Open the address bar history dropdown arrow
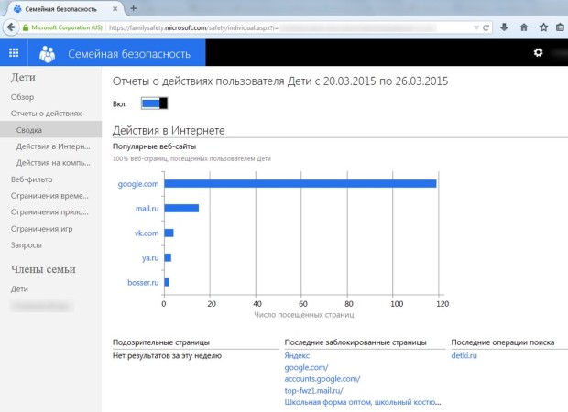The width and height of the screenshot is (568, 412). pyautogui.click(x=476, y=27)
